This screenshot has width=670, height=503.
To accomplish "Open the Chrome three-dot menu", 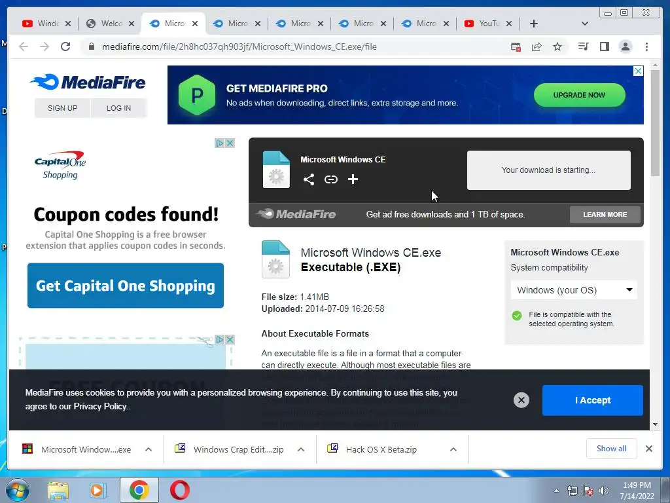I will pos(646,47).
